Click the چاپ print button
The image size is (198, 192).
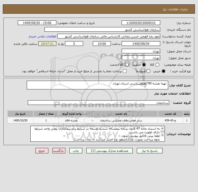[76, 151]
